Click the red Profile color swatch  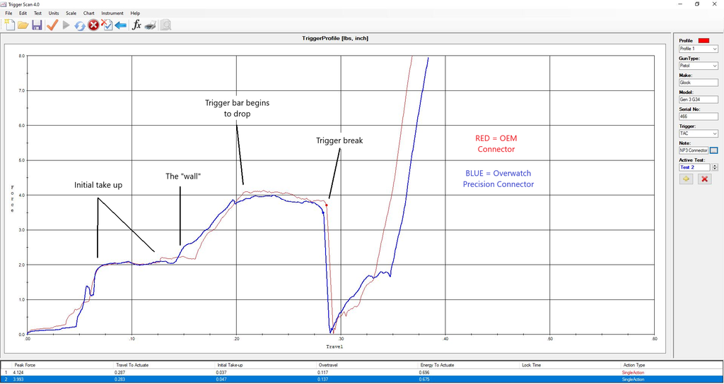click(x=703, y=40)
